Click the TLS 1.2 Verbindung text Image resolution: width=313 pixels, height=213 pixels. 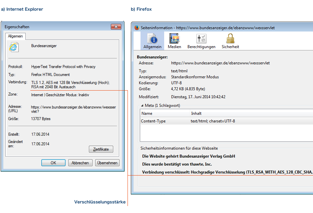[x=70, y=85]
